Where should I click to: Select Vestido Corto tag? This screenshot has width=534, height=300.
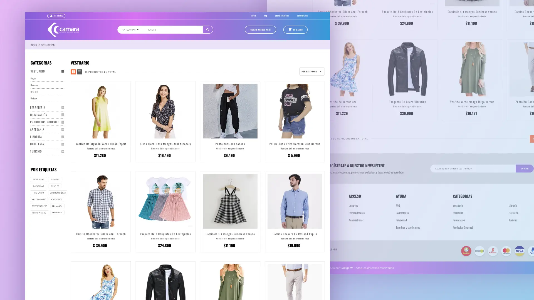point(39,199)
